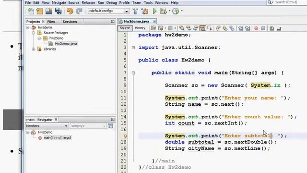Minimize the Navigator panel
The image size is (307, 173).
click(x=113, y=120)
